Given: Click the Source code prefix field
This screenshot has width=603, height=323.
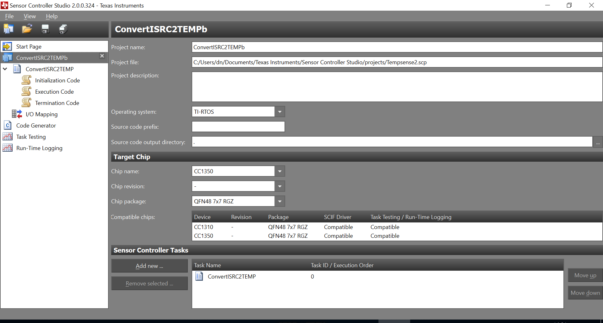Looking at the screenshot, I should [238, 127].
